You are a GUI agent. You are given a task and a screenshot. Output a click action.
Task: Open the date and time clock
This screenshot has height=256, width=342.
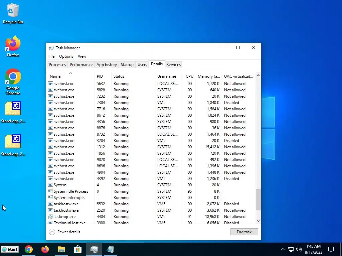[313, 249]
